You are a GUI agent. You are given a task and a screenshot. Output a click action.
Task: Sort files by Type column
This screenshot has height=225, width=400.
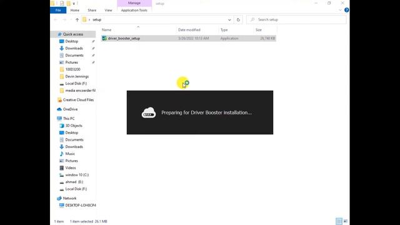click(x=224, y=30)
